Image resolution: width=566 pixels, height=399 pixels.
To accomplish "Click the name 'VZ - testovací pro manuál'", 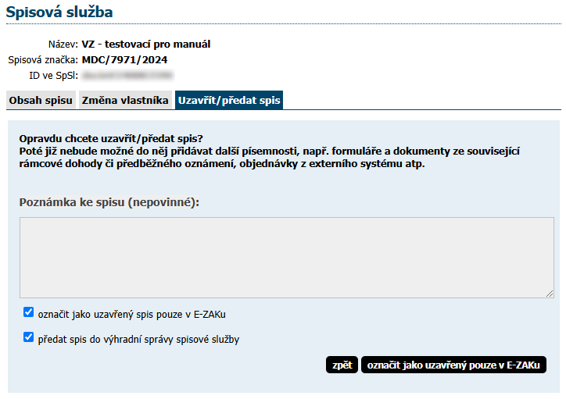I will coord(146,44).
